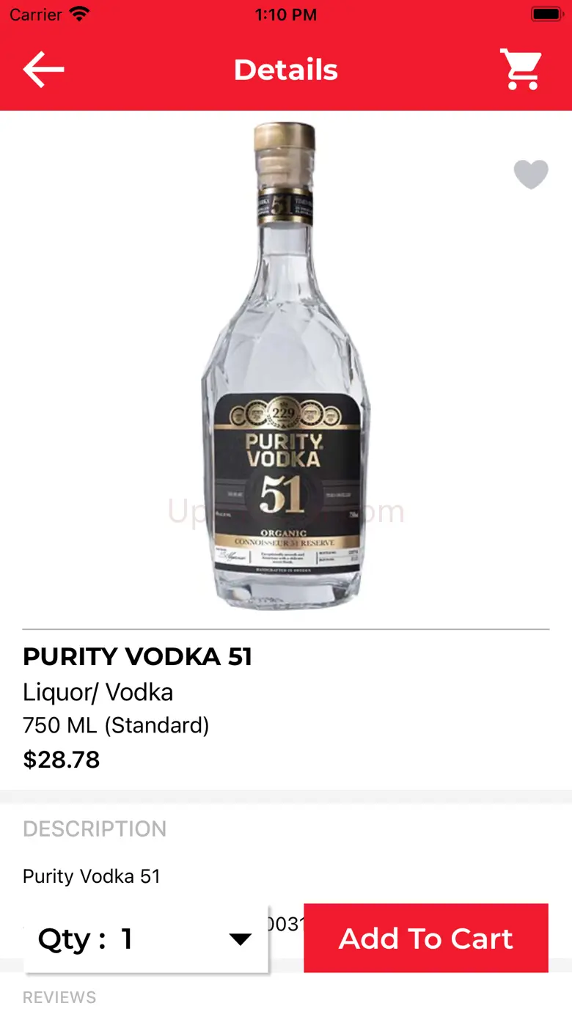Open the REVIEWS section header
This screenshot has height=1017, width=572.
pyautogui.click(x=59, y=997)
